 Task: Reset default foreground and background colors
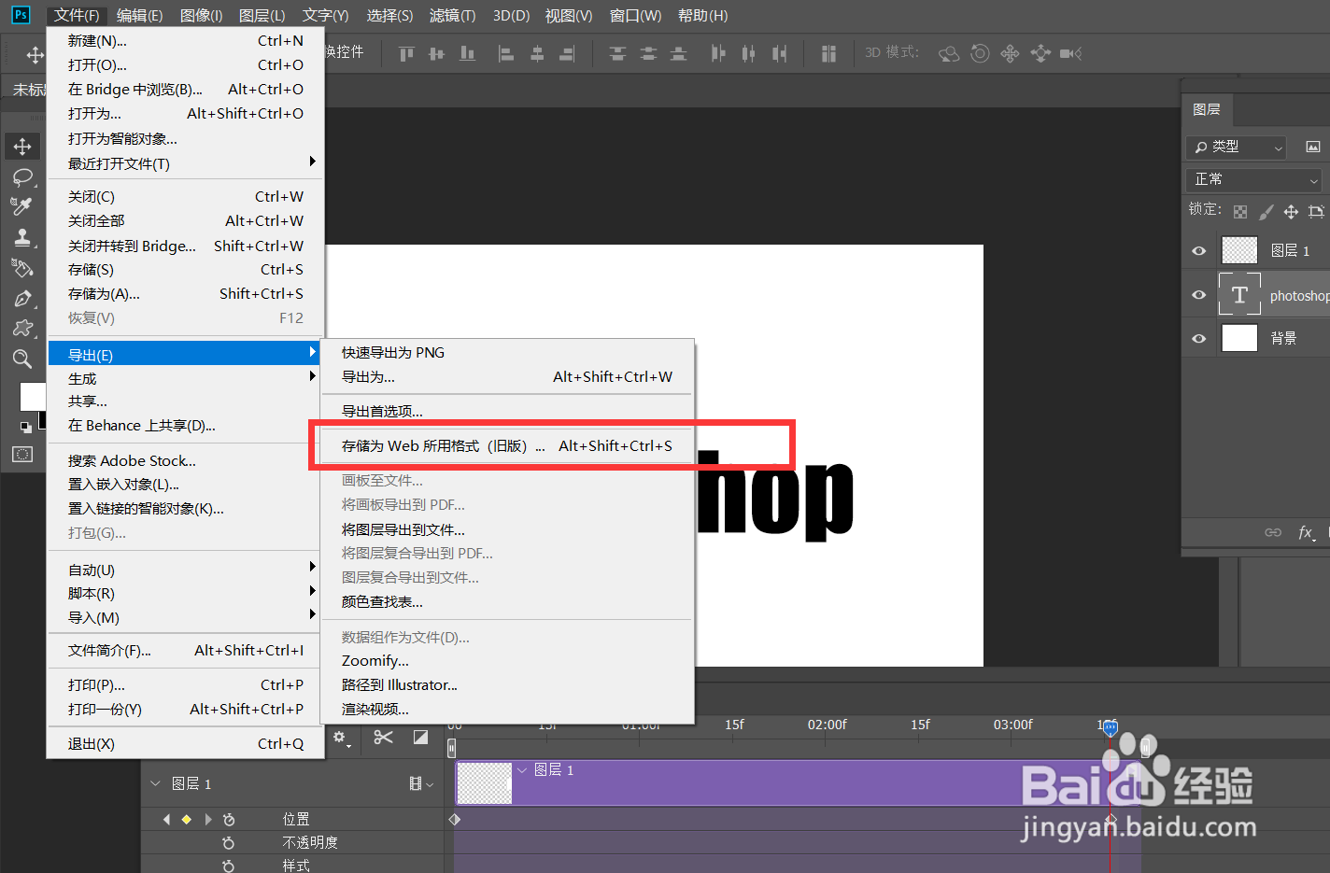click(26, 428)
